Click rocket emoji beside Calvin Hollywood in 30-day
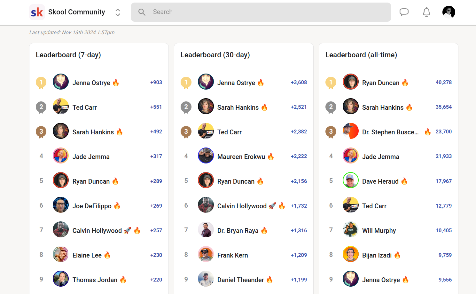The width and height of the screenshot is (476, 294). (x=272, y=206)
